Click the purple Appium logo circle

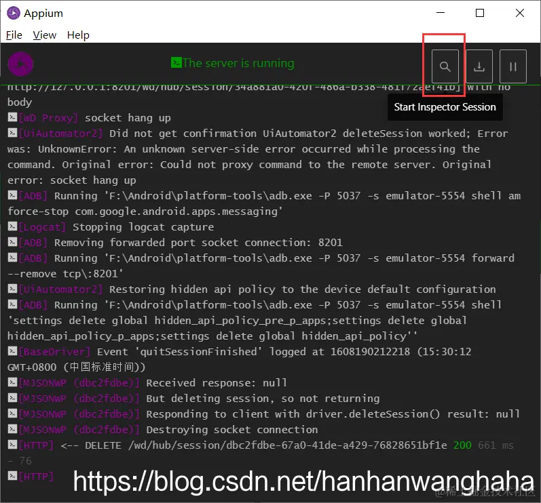pos(20,64)
